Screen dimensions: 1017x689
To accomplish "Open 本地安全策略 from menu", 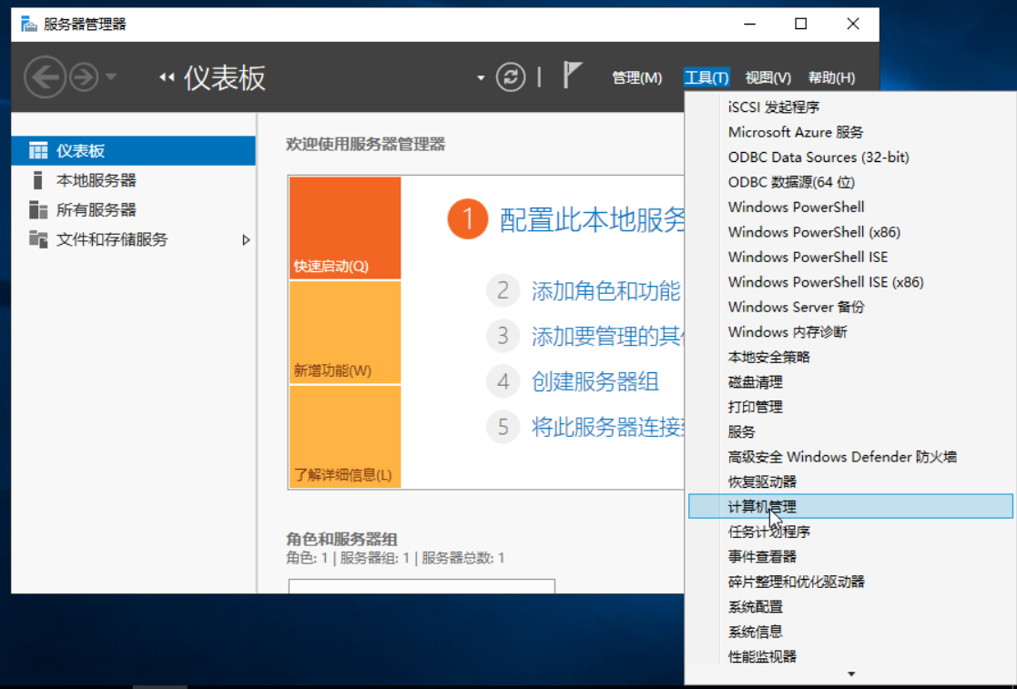I will click(850, 357).
